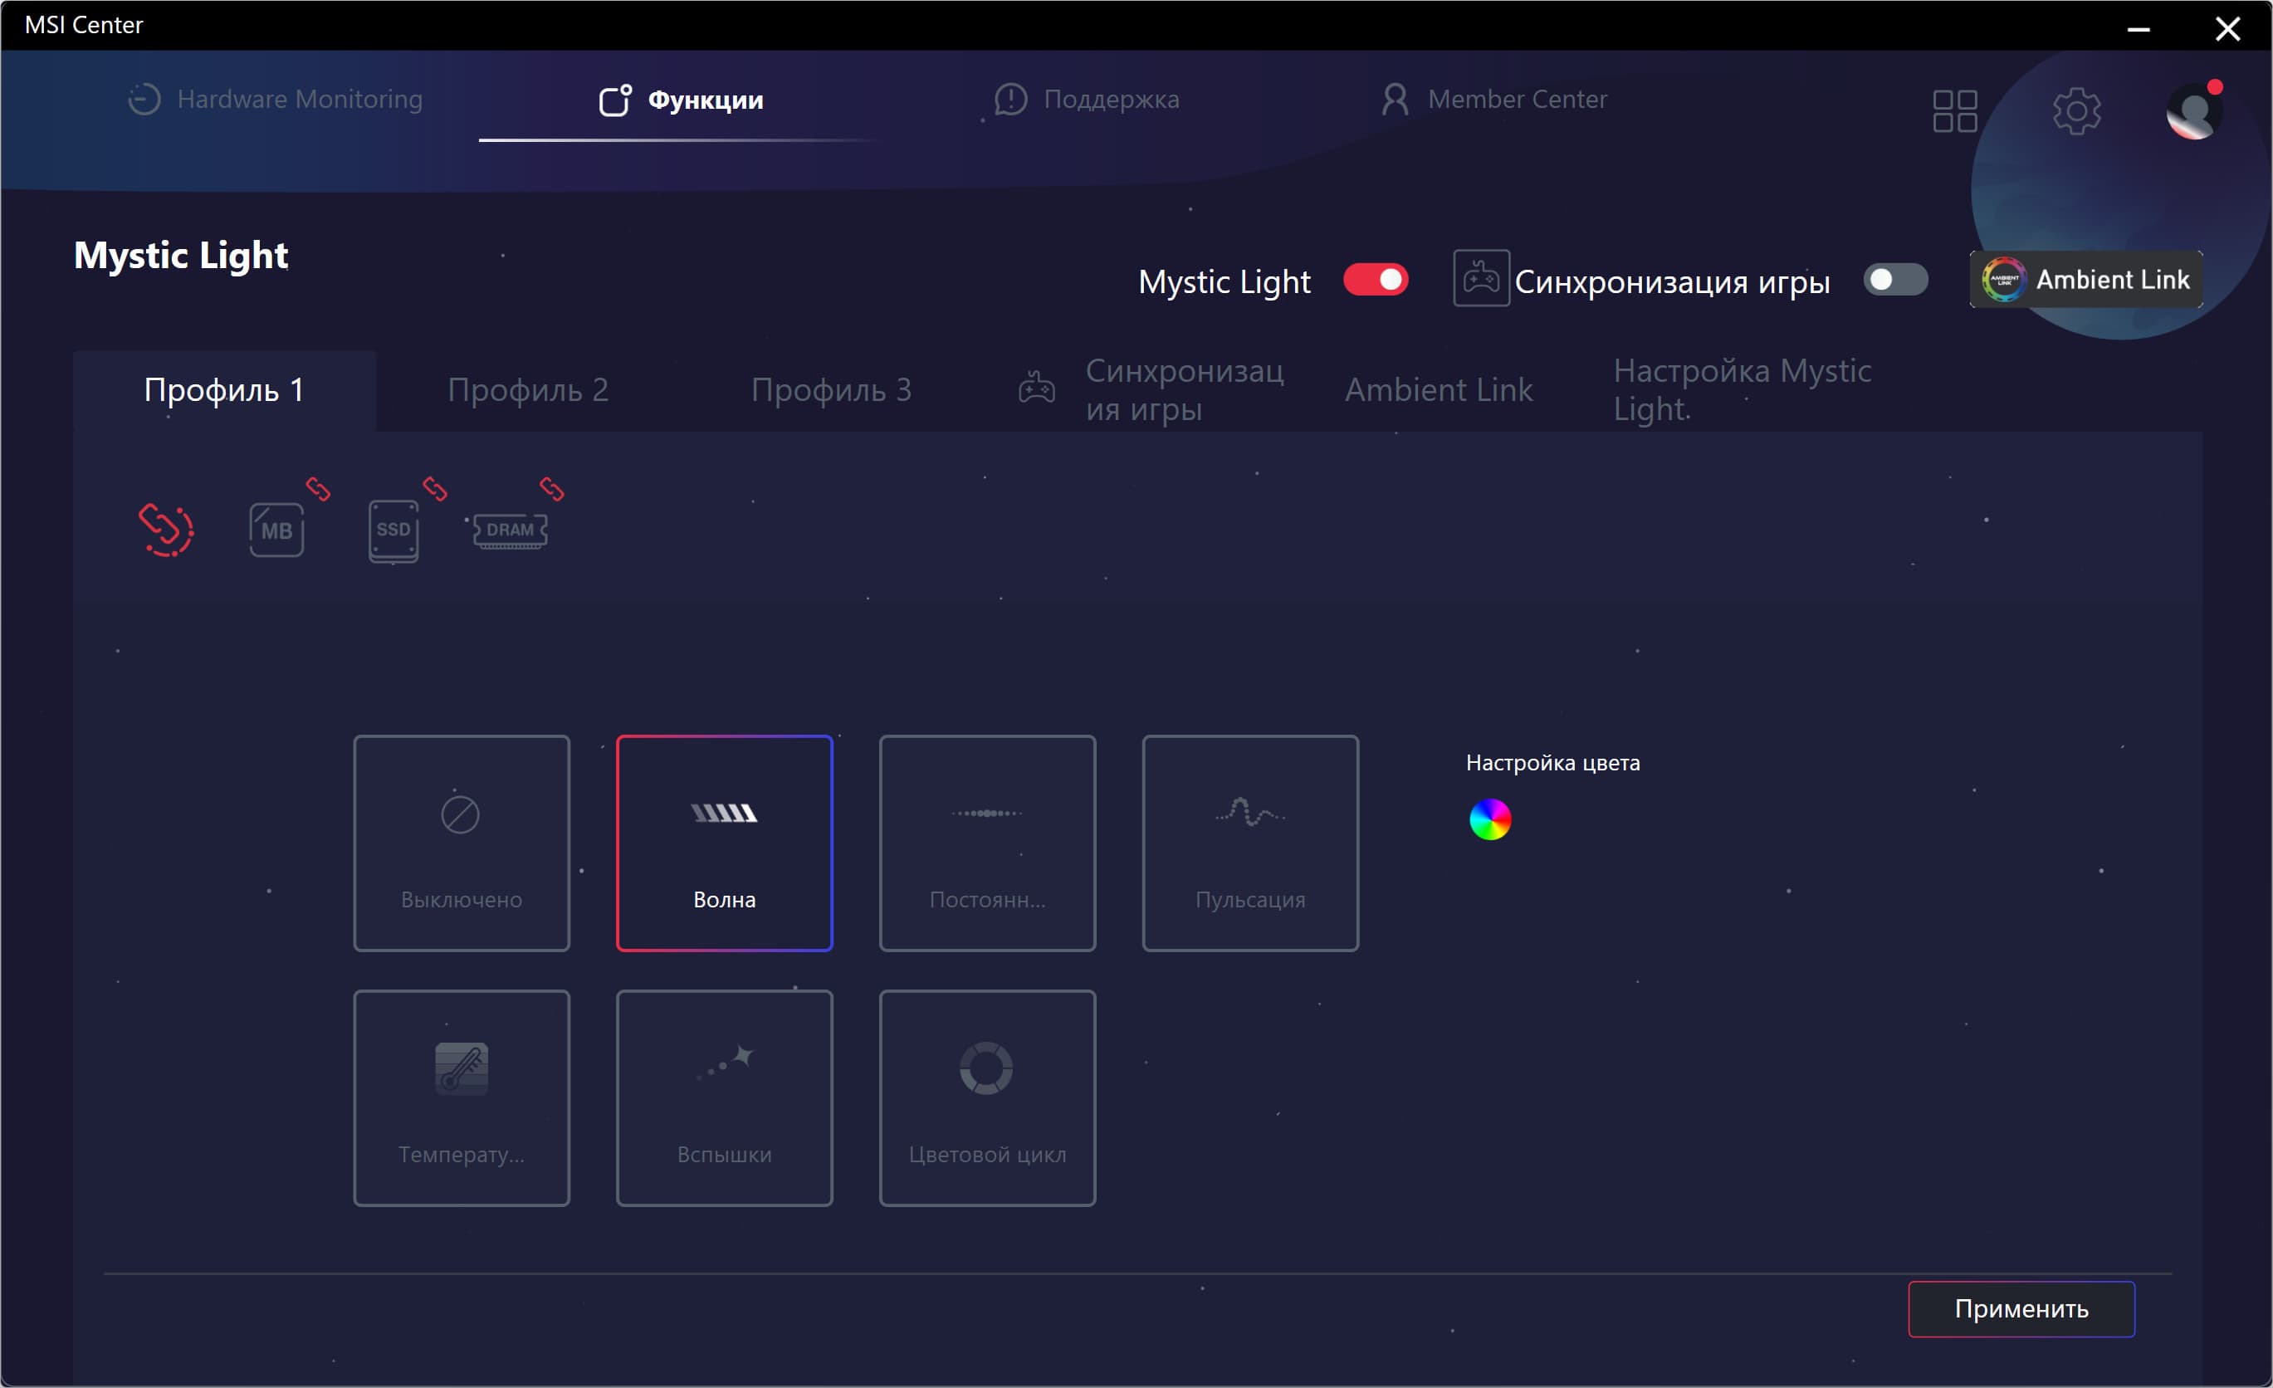Open the apps grid icon
The width and height of the screenshot is (2273, 1388).
[1954, 111]
